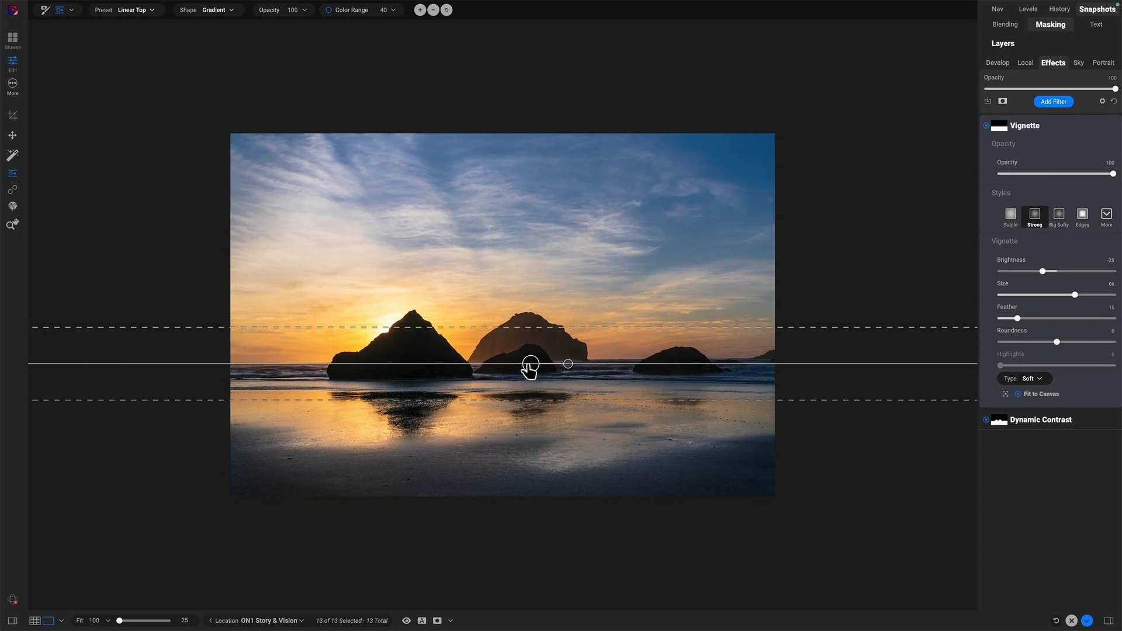Select the Transform move tool
The height and width of the screenshot is (631, 1122).
pos(12,135)
